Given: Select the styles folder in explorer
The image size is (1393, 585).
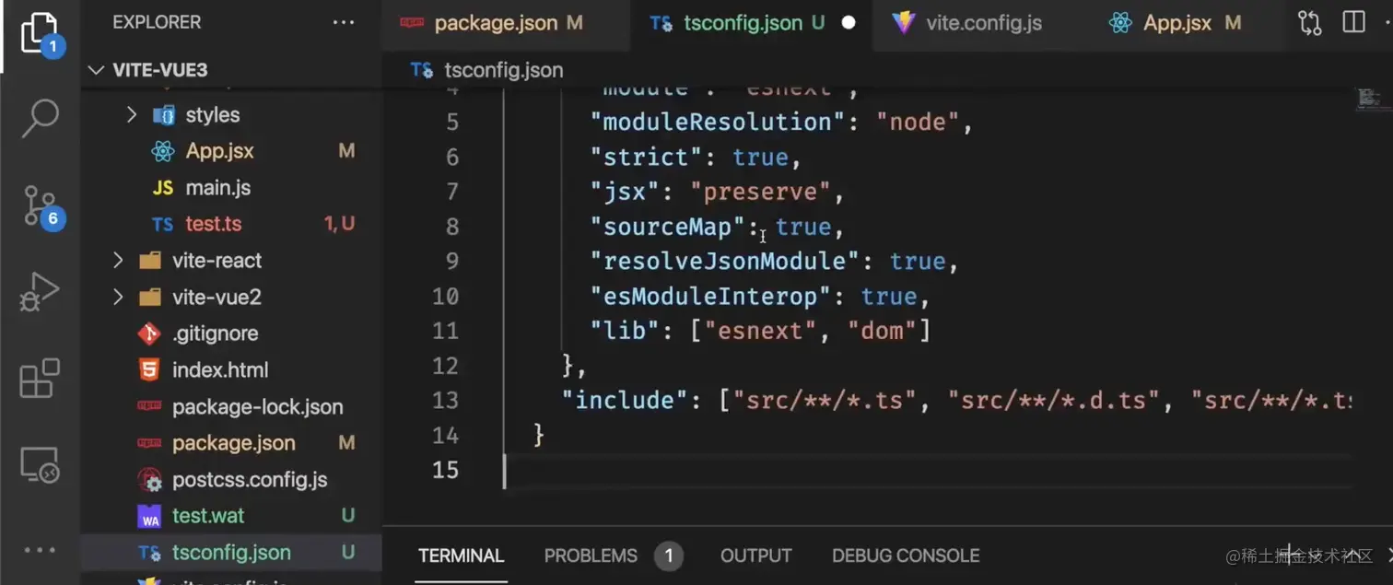Looking at the screenshot, I should pyautogui.click(x=213, y=115).
